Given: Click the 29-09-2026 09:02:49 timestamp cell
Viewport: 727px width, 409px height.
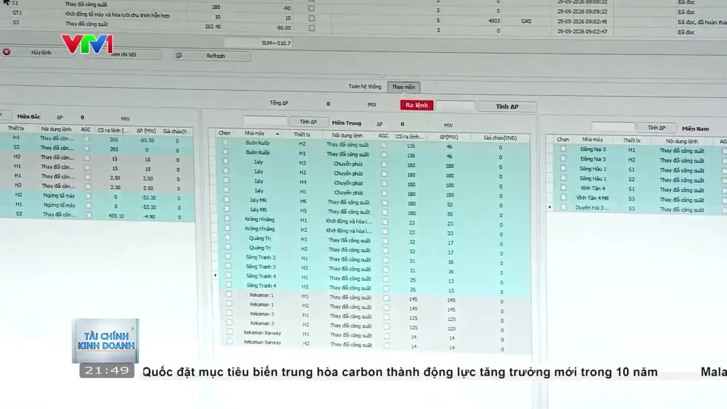Looking at the screenshot, I should [x=582, y=22].
